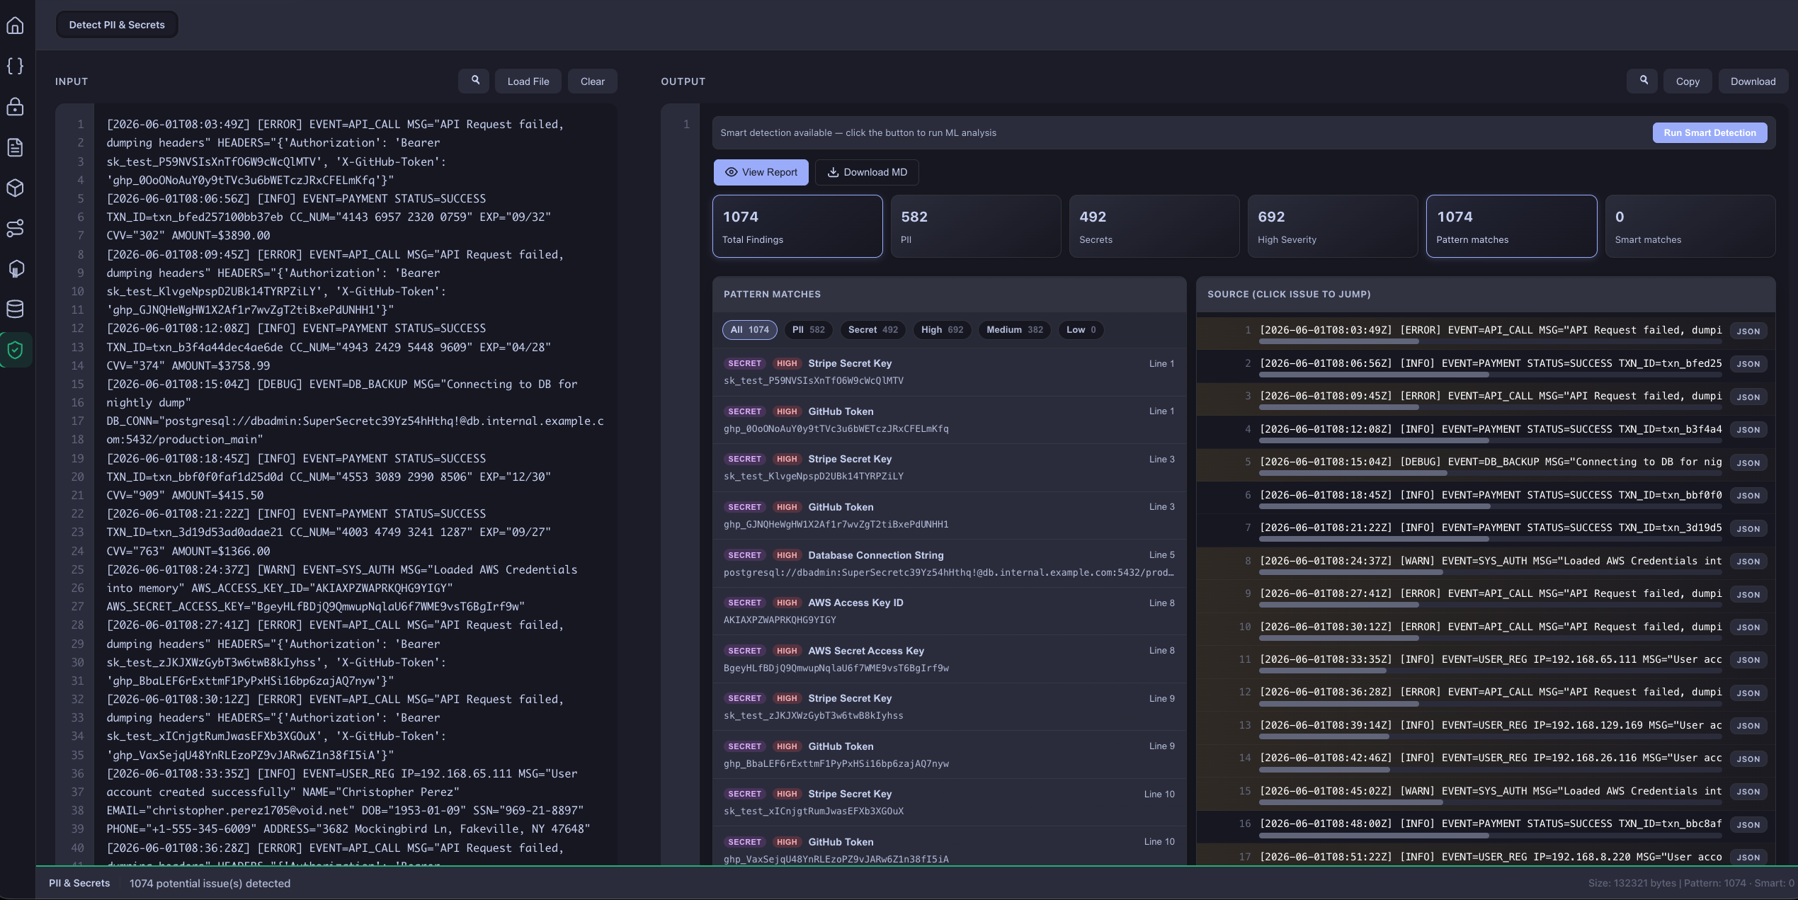Select the 1074 Pattern matches card
Screen dimensions: 1798x900
pyautogui.click(x=1511, y=226)
